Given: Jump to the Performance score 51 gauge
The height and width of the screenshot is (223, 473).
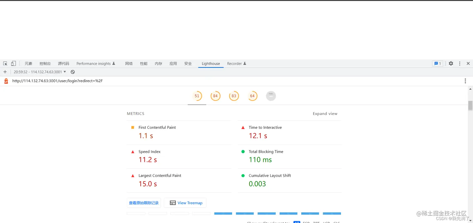Looking at the screenshot, I should click(x=197, y=96).
